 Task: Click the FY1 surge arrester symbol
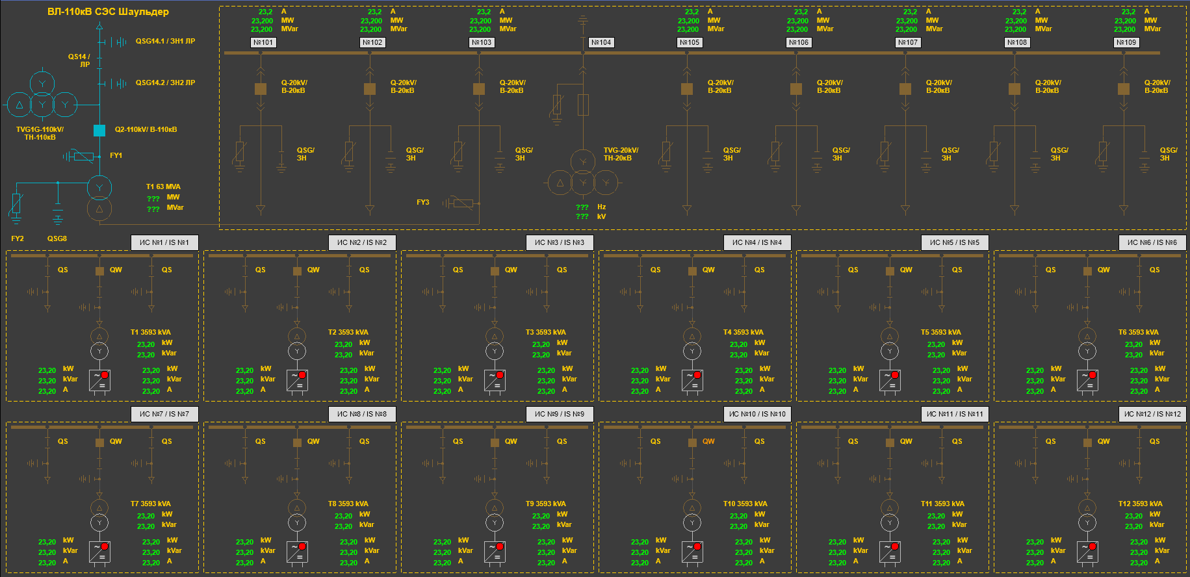(81, 156)
